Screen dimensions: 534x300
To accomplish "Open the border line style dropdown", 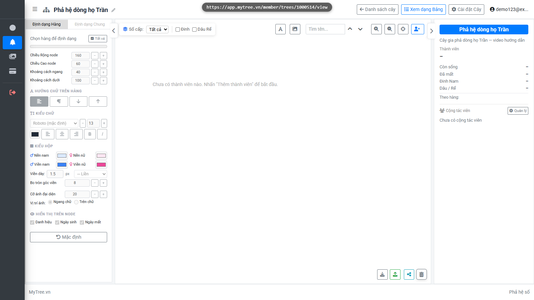I will pos(90,174).
